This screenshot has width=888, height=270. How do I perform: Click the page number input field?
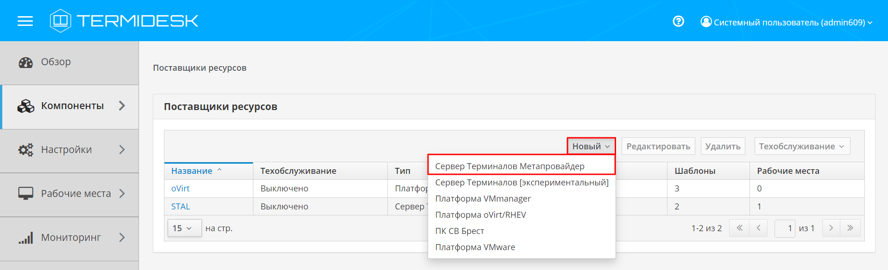click(x=785, y=228)
